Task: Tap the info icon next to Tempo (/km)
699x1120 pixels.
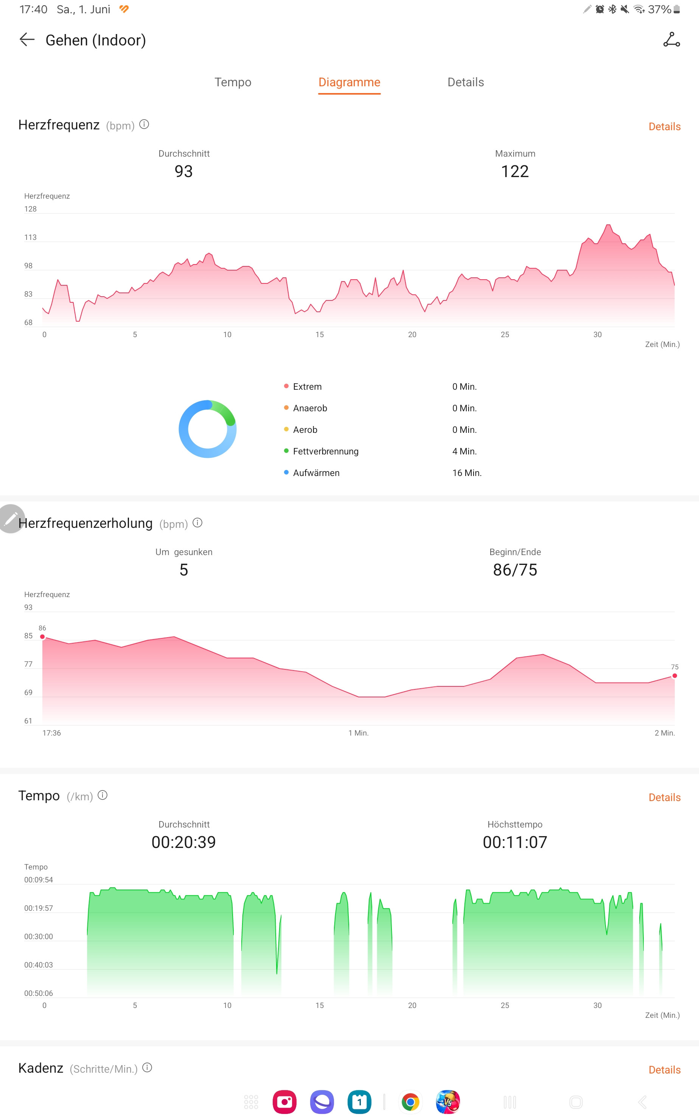Action: point(103,795)
